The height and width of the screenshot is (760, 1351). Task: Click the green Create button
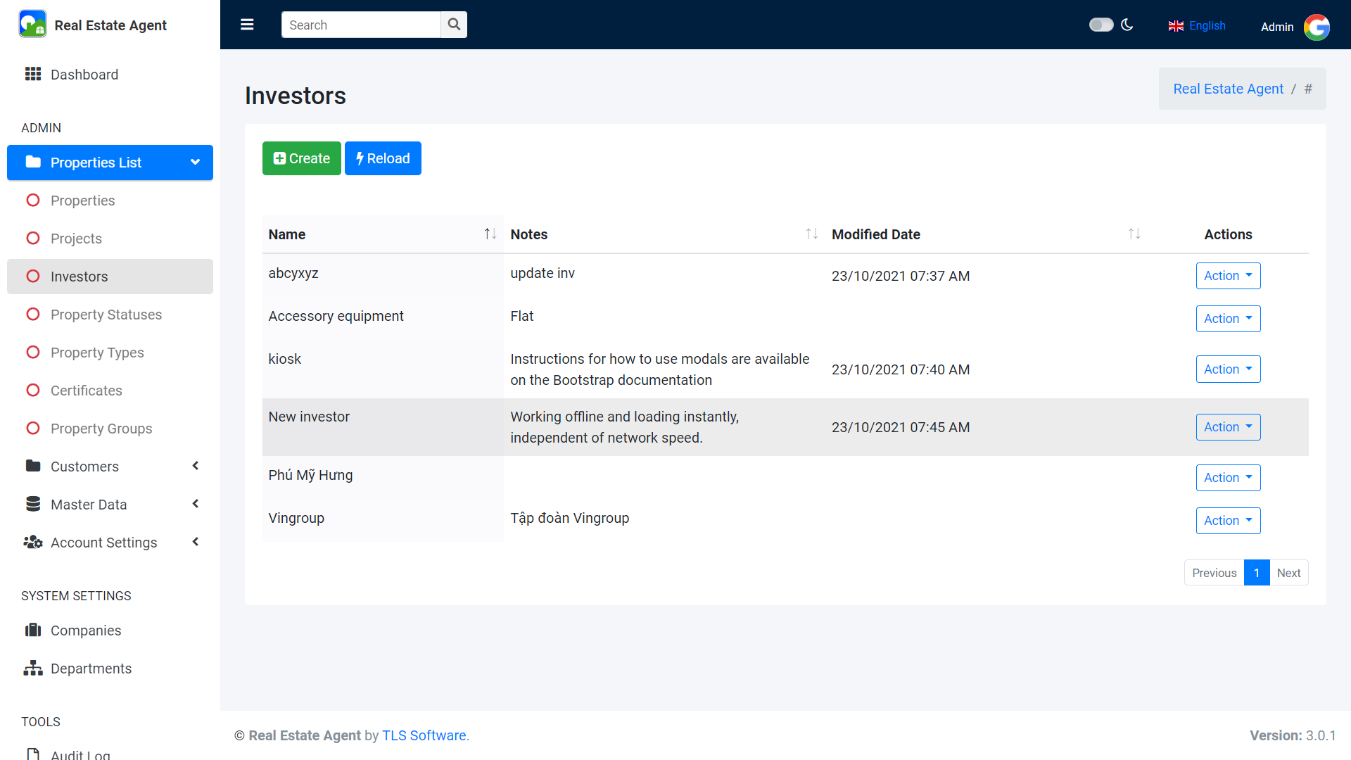point(301,158)
